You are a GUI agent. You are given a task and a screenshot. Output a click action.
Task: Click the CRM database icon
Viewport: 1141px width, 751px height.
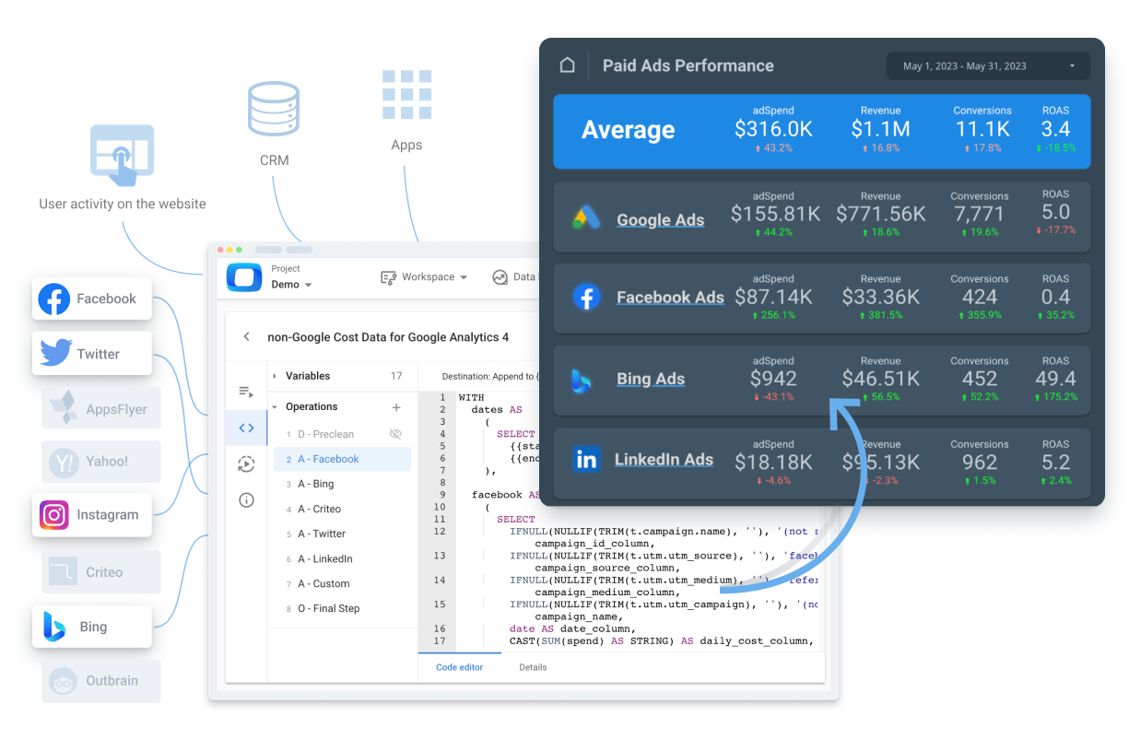274,110
